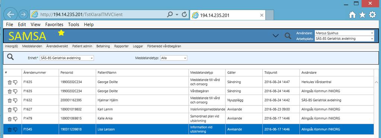Delete the Herkules Vårdcentral message with trash icon

[9, 82]
